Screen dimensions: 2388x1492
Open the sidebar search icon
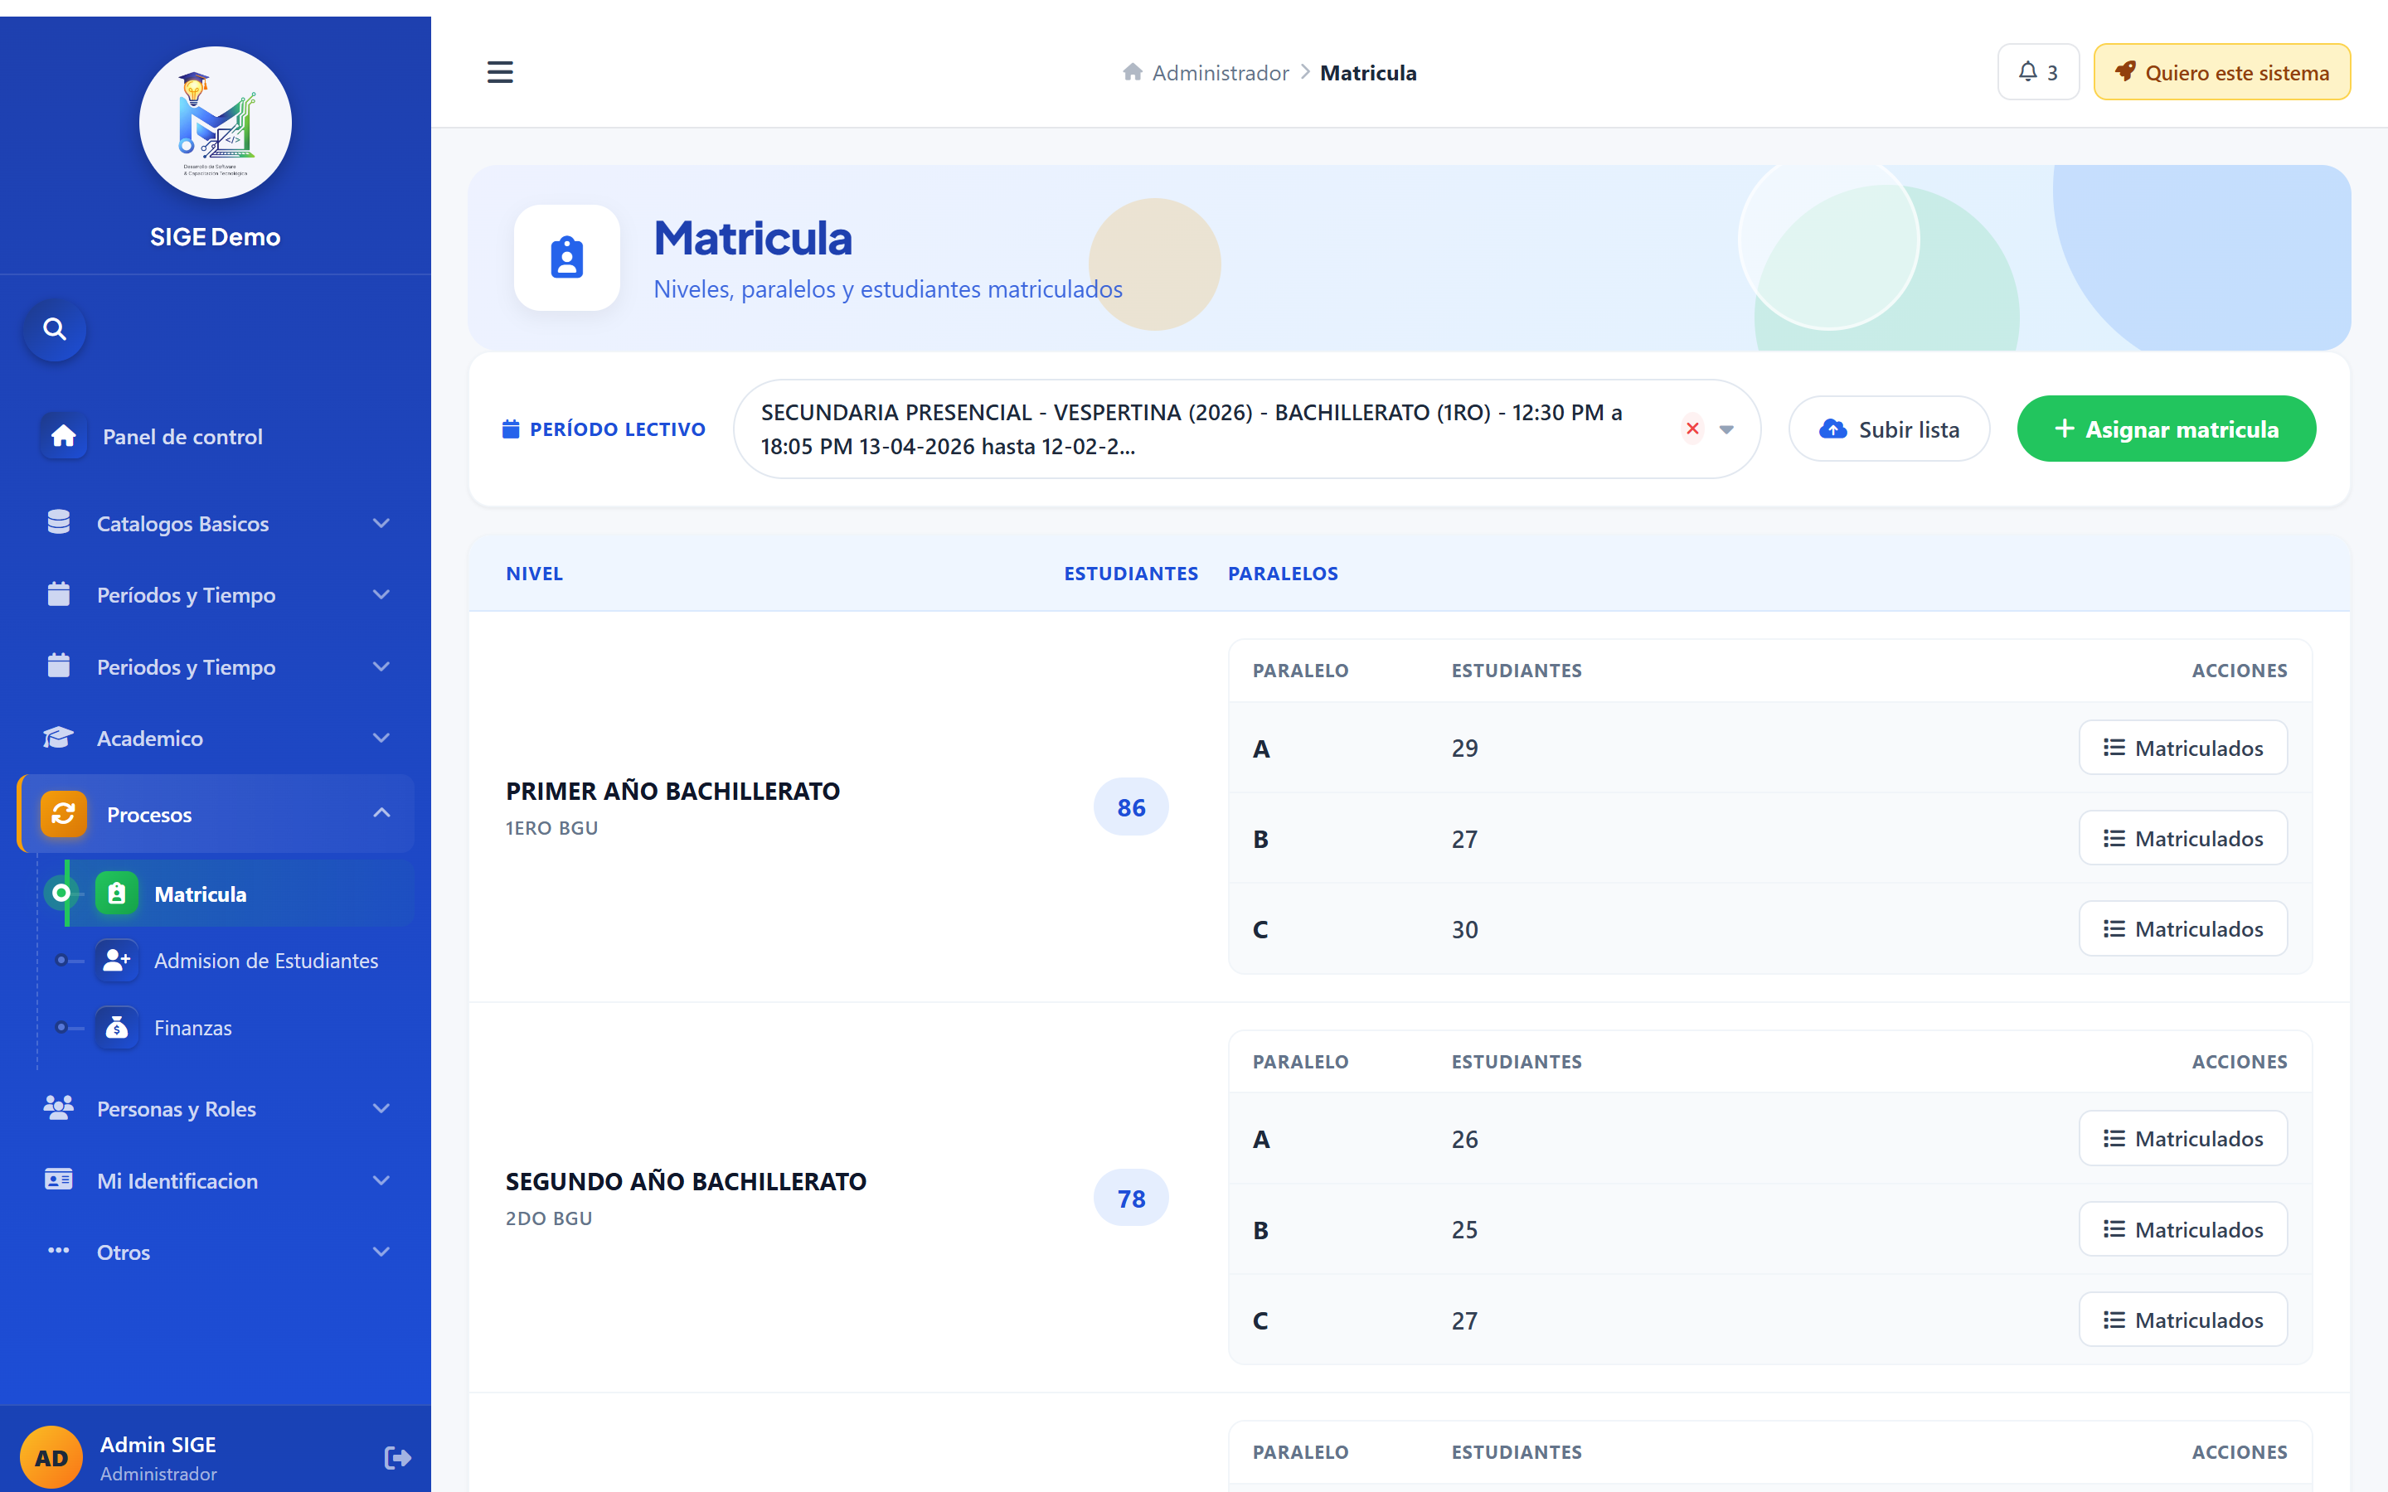56,330
